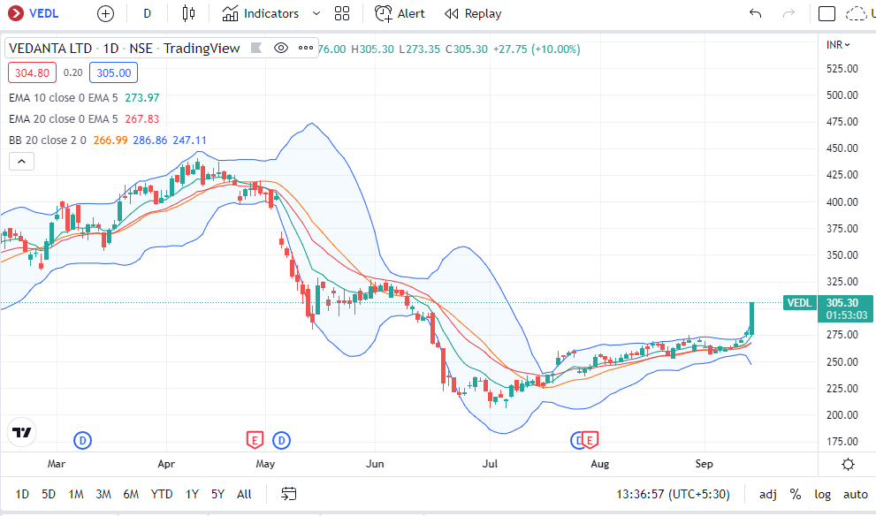The height and width of the screenshot is (516, 876).
Task: Open the indicator templates grid
Action: [342, 13]
